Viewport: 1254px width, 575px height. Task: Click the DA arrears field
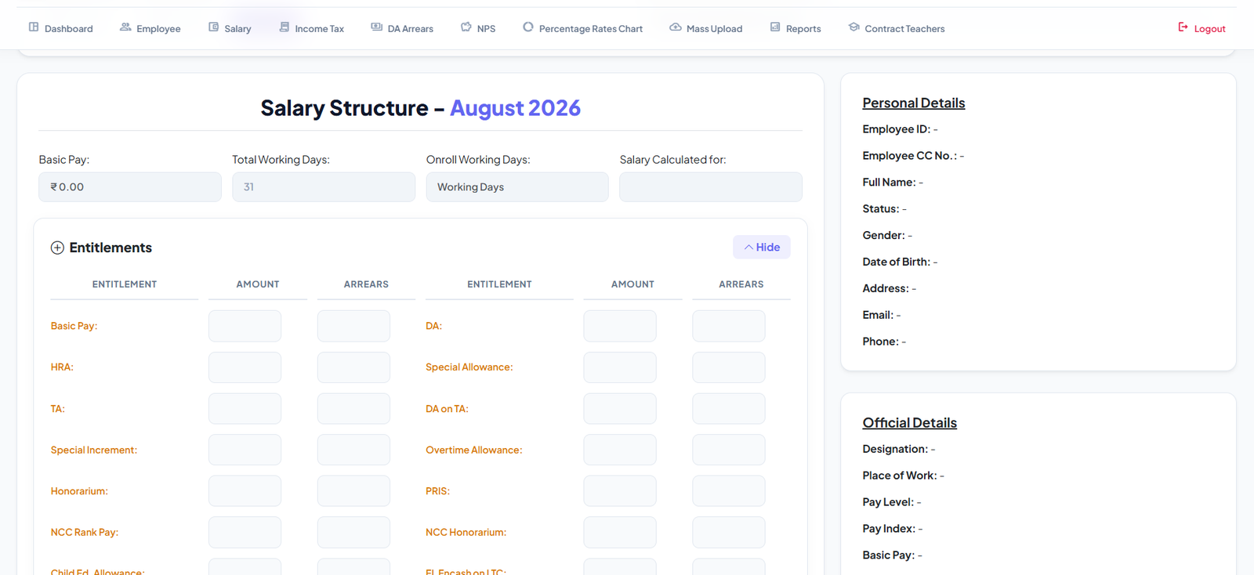pyautogui.click(x=729, y=326)
